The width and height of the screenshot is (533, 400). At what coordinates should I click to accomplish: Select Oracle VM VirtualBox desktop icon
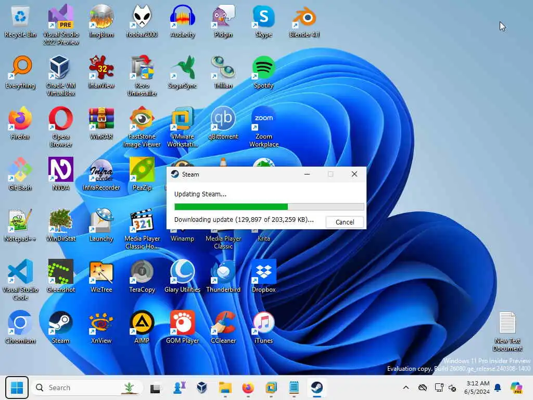point(61,76)
